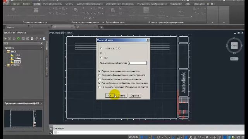
Task: Add a new drawing tab with plus
Action: (x=102, y=27)
